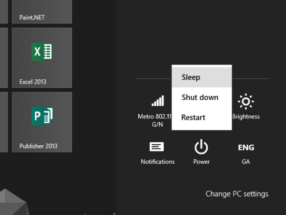Click the Excel 2013 tile caption
Image resolution: width=286 pixels, height=215 pixels.
click(33, 82)
